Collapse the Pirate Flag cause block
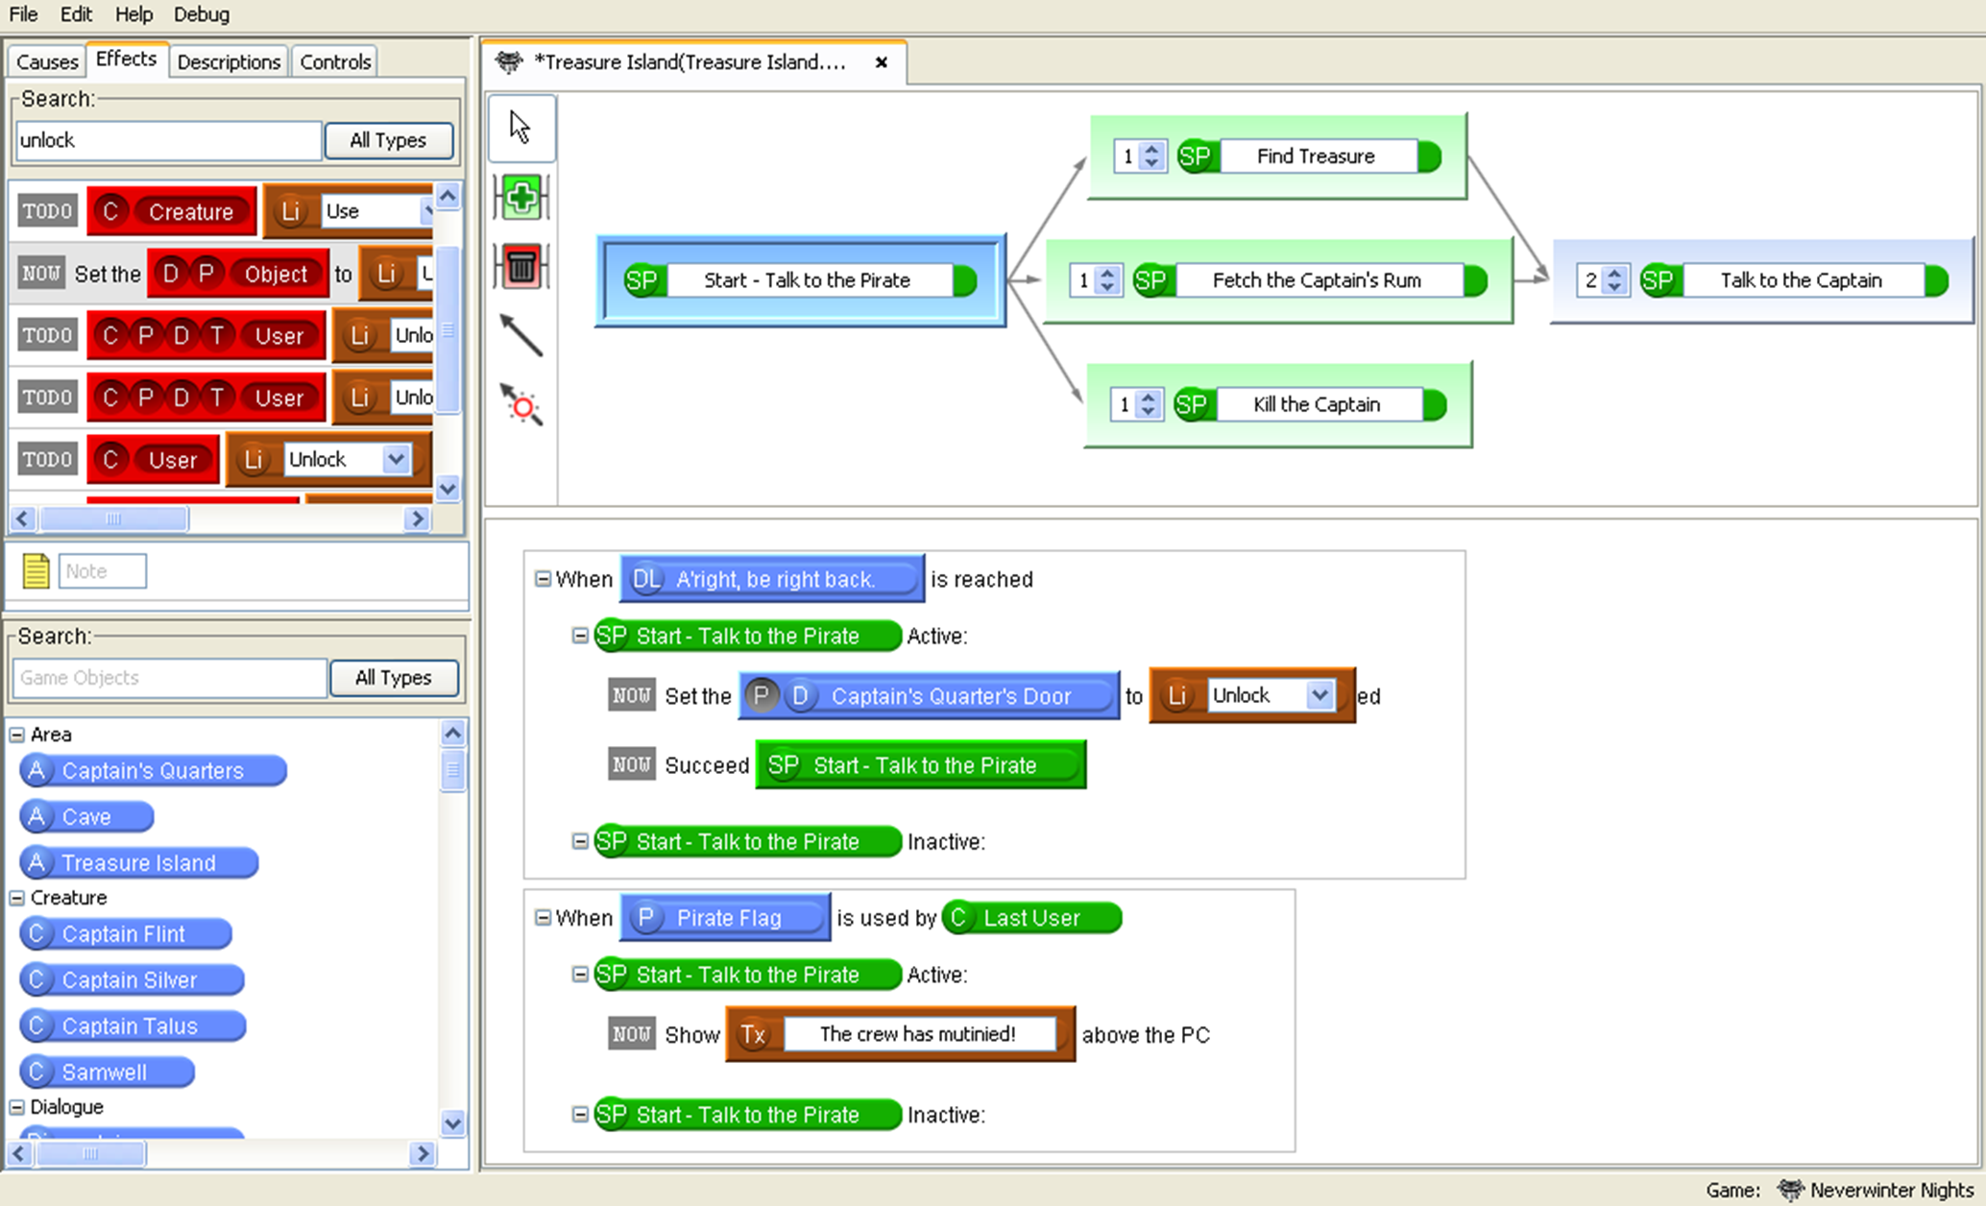This screenshot has height=1206, width=1986. [543, 918]
